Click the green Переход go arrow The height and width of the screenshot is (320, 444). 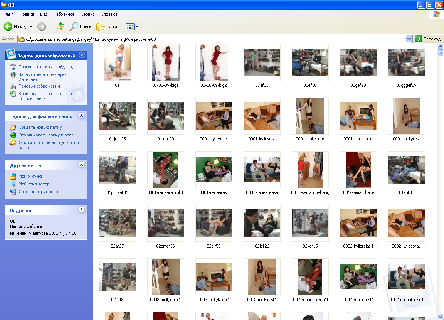pos(419,39)
